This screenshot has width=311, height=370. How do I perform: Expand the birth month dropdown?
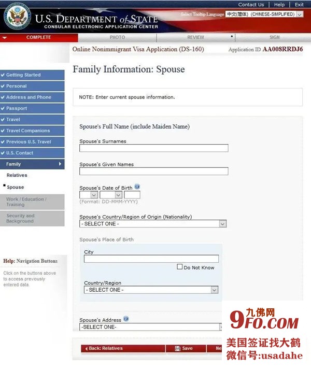111,195
